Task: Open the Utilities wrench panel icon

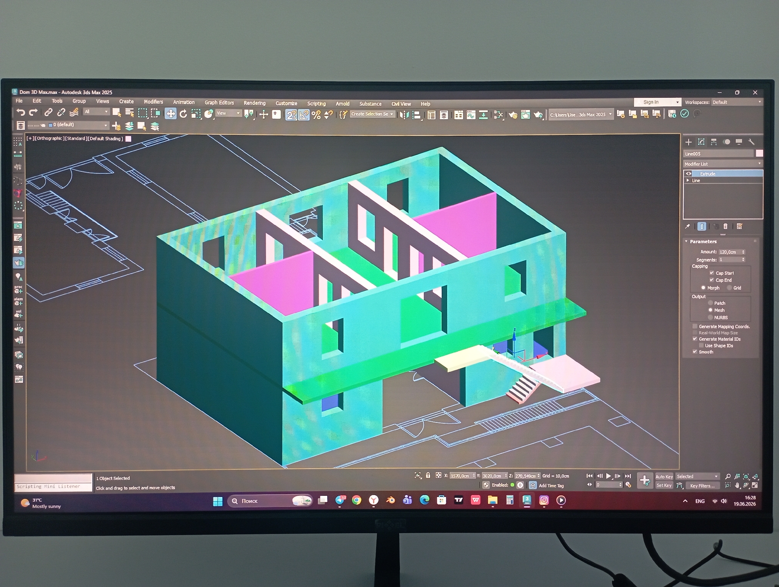Action: (x=752, y=142)
